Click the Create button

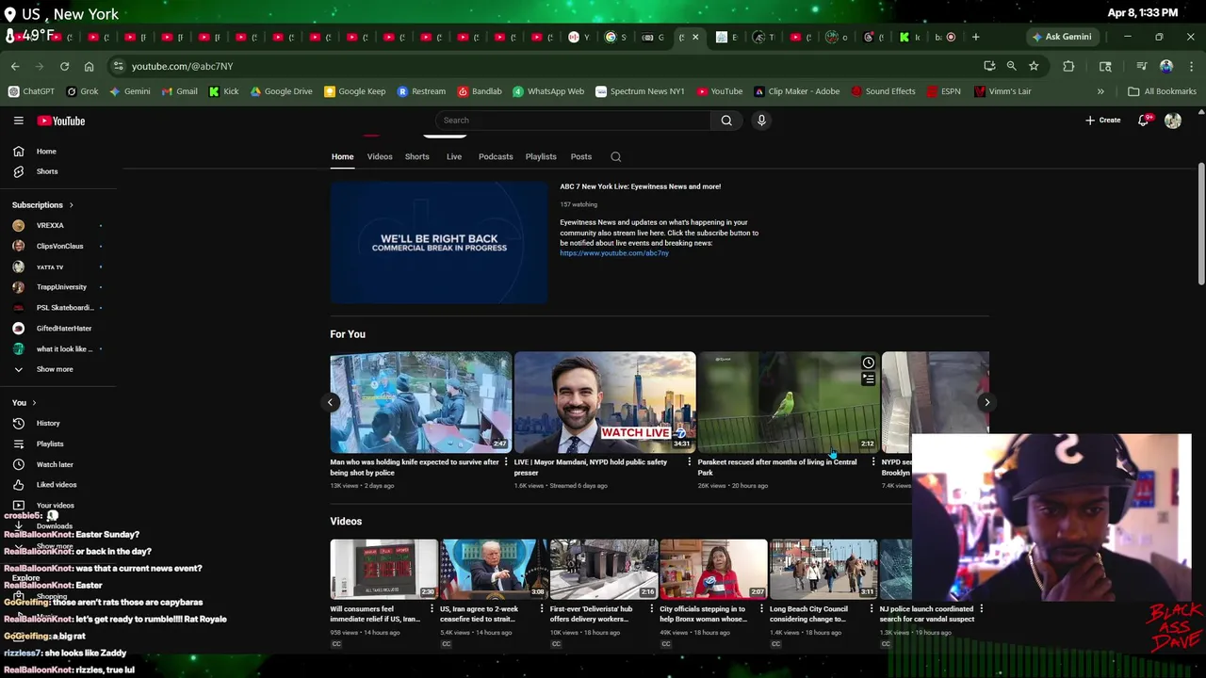coord(1103,121)
